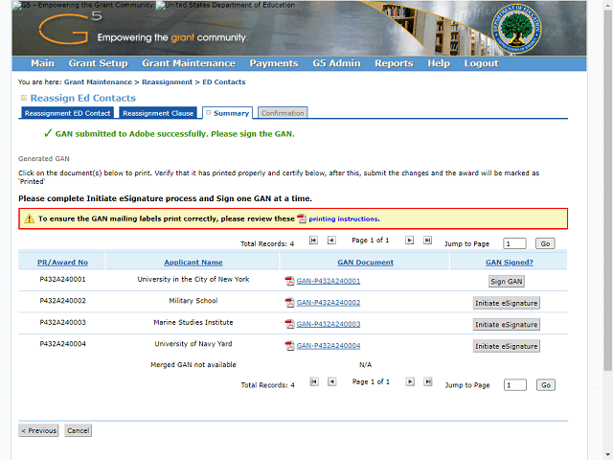Open the Payments menu
Viewport: 613px width, 460px height.
[x=273, y=63]
